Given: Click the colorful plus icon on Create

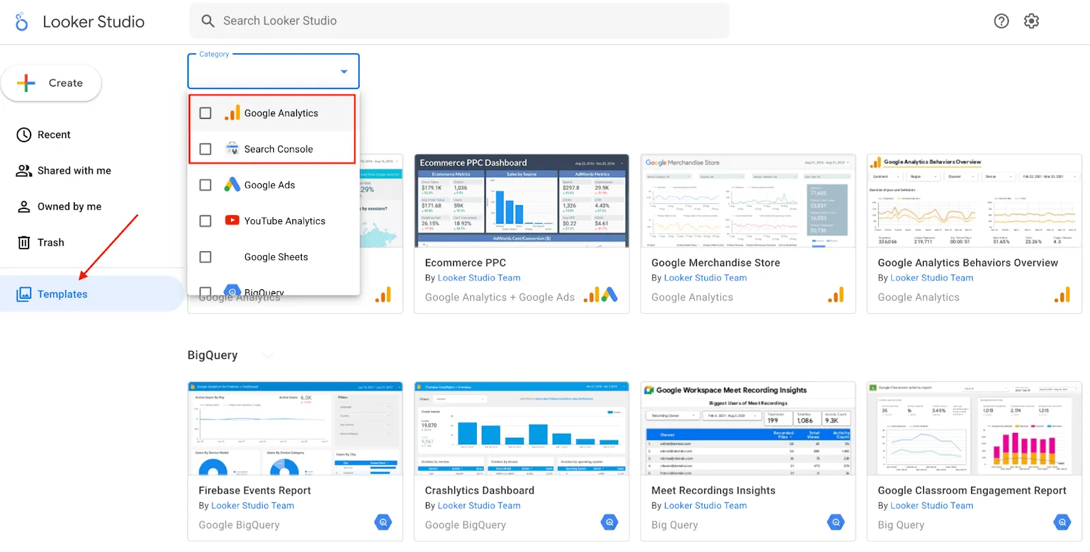Looking at the screenshot, I should pos(26,83).
